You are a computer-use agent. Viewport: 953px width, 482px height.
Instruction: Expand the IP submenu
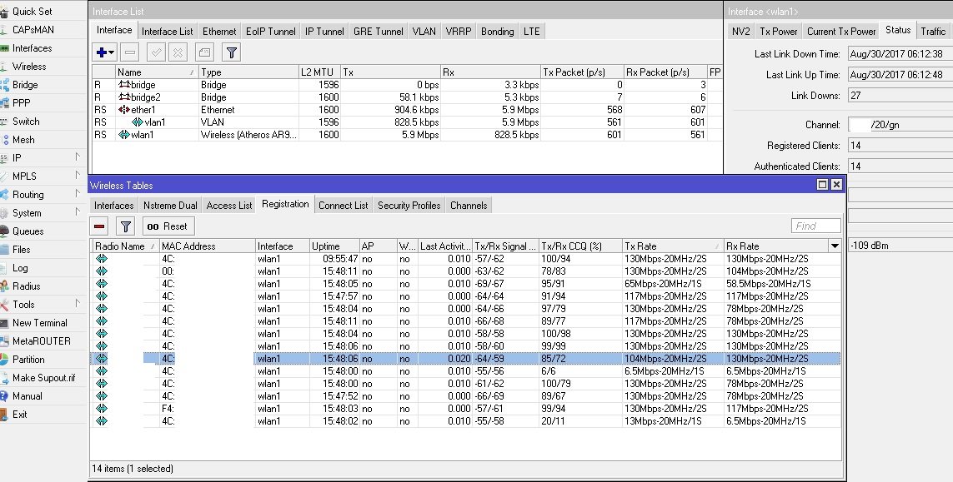coord(40,157)
